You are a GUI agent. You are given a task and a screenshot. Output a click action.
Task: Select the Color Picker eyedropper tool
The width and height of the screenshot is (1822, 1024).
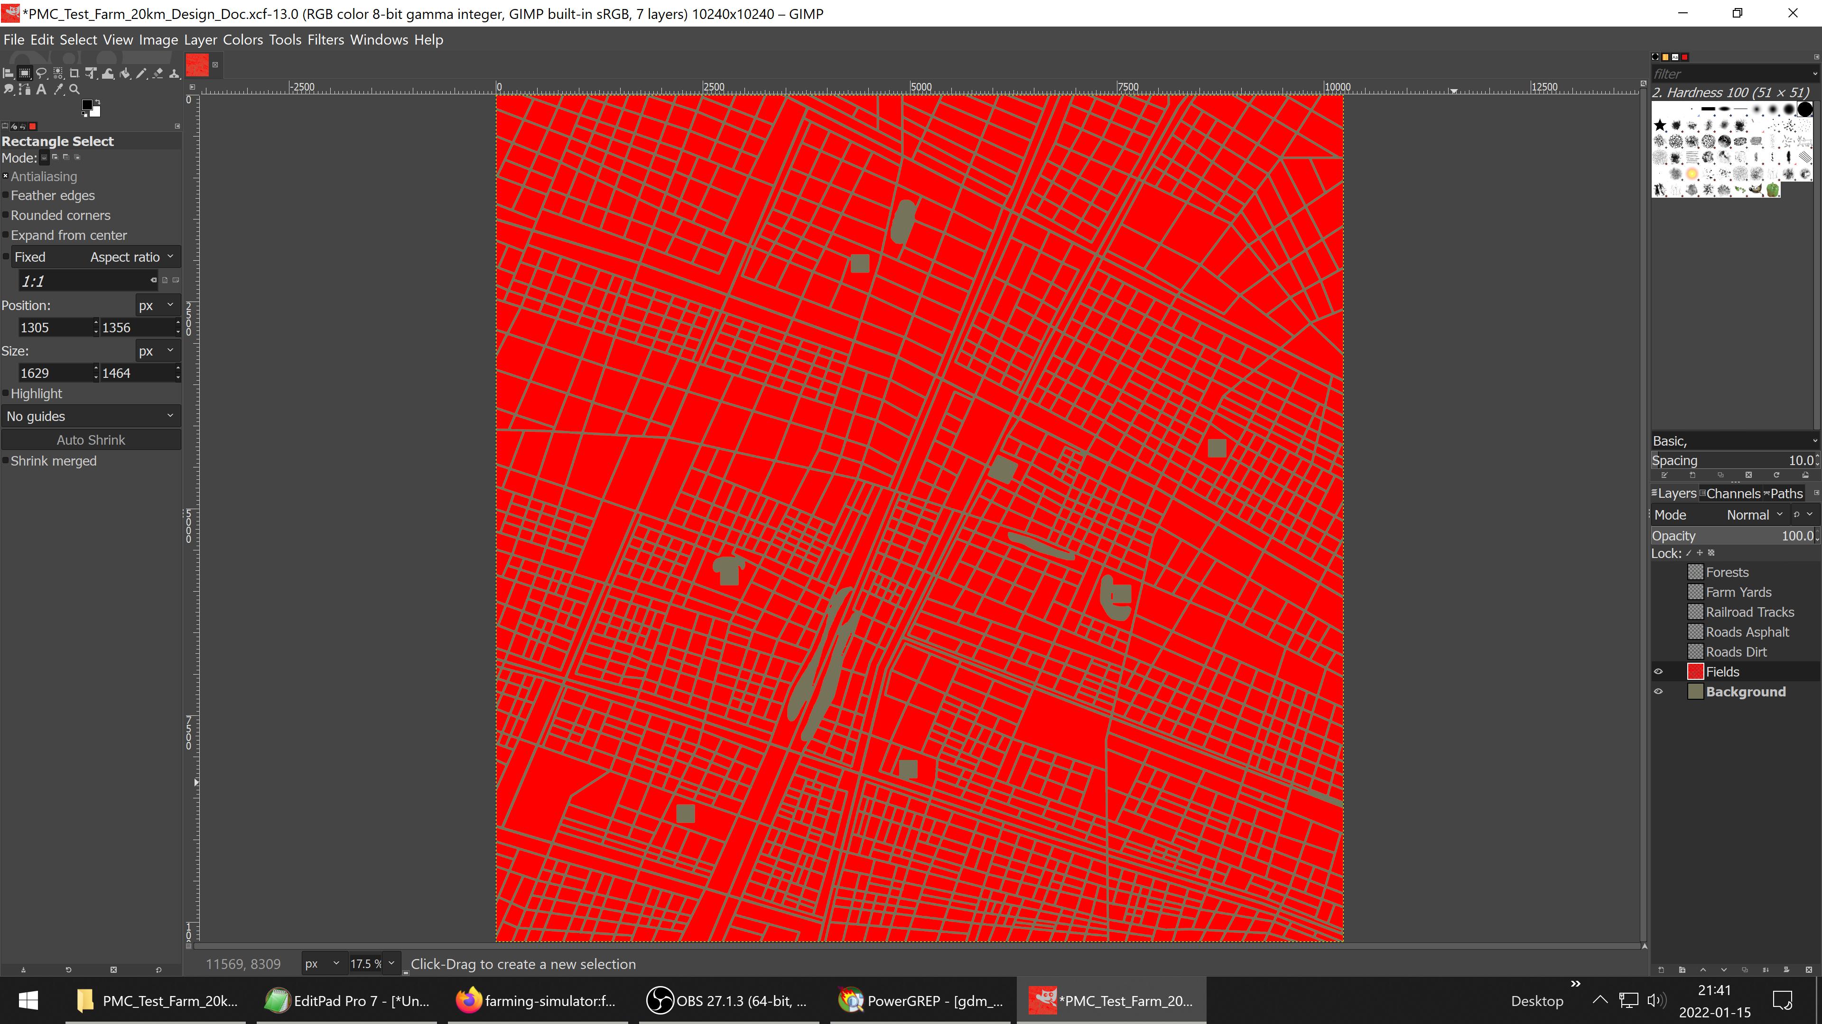[x=58, y=89]
